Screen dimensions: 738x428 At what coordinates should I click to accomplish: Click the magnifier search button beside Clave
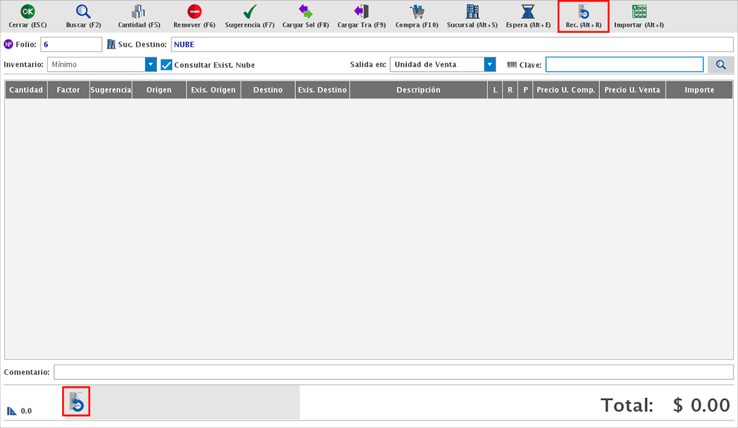[x=721, y=65]
